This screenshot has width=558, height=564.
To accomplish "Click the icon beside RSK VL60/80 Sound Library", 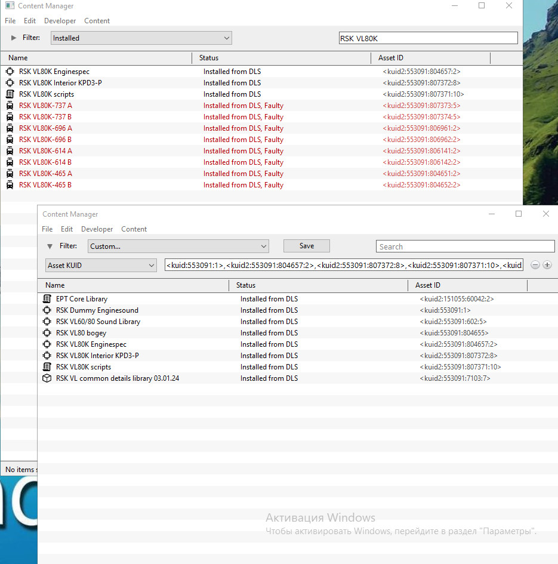I will (47, 321).
